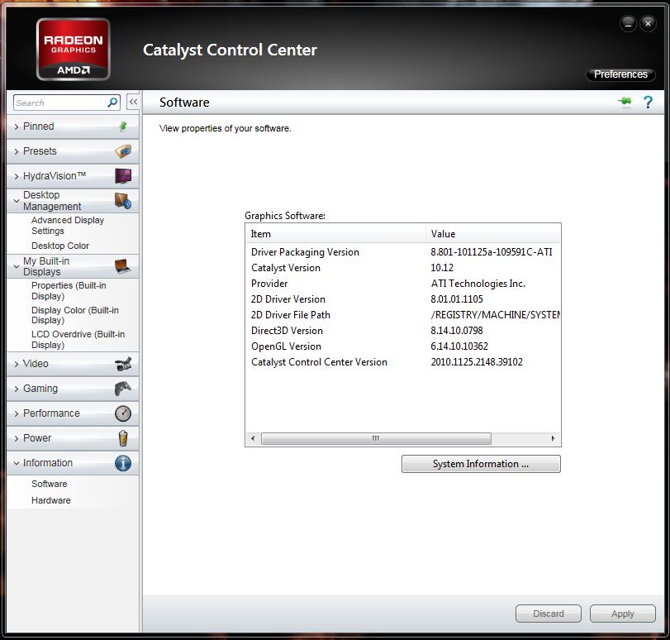
Task: Select the Provider row
Action: pos(403,284)
